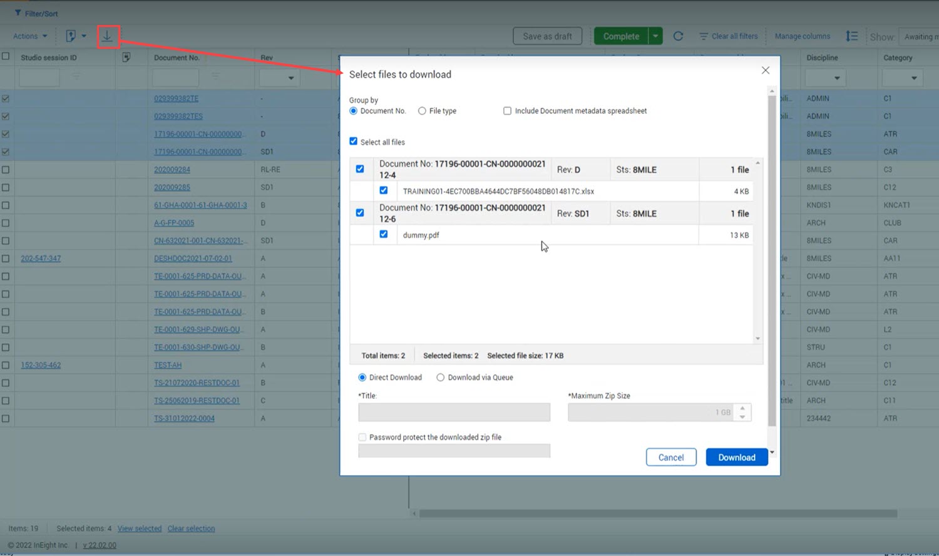Image resolution: width=939 pixels, height=556 pixels.
Task: Select the File type grouping option
Action: (x=422, y=111)
